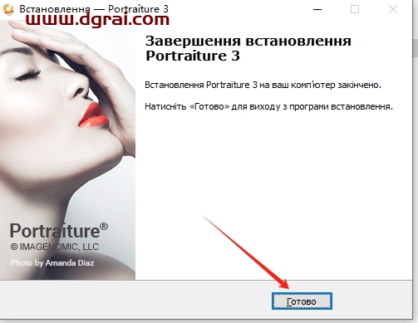Image resolution: width=418 pixels, height=323 pixels.
Task: Click the www.dgrai.com watermark link
Action: 97,19
